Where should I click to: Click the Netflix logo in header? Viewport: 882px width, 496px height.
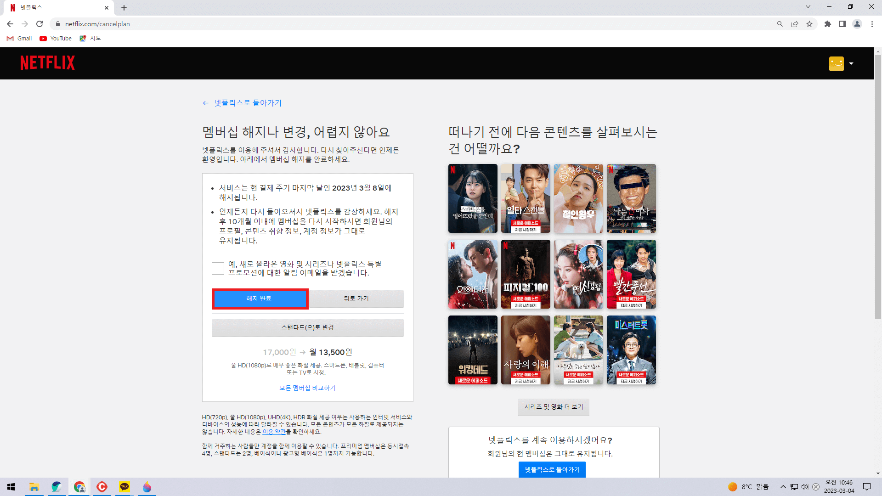click(x=47, y=63)
